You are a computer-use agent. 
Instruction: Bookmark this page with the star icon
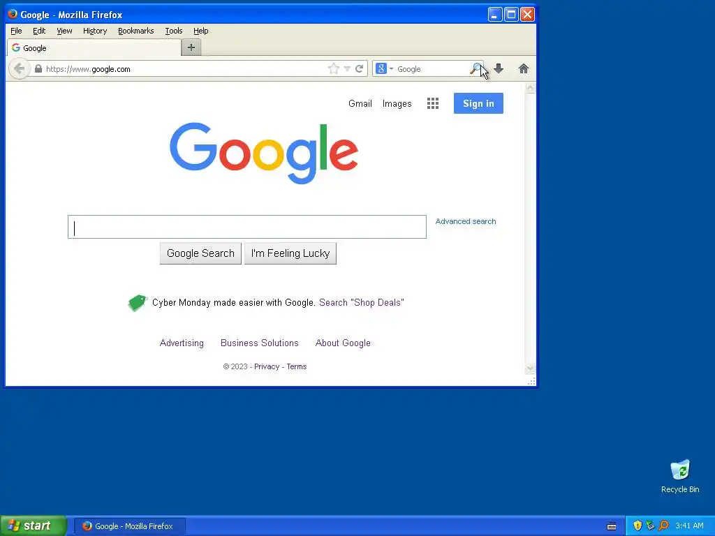(333, 69)
